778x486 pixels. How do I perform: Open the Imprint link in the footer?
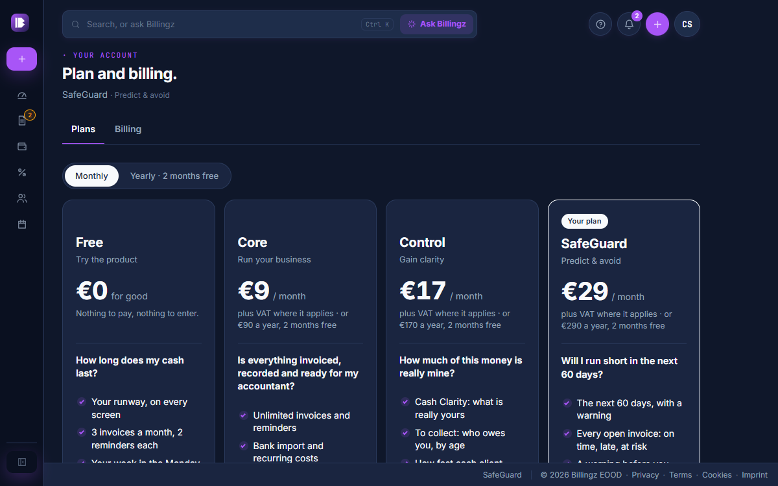click(x=755, y=475)
